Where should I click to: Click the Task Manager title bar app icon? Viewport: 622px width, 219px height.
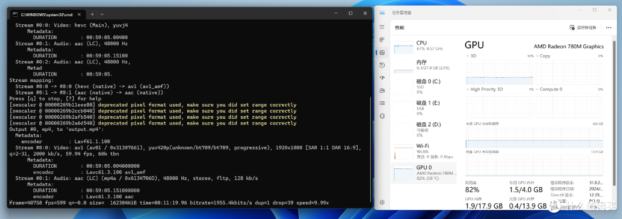point(382,12)
